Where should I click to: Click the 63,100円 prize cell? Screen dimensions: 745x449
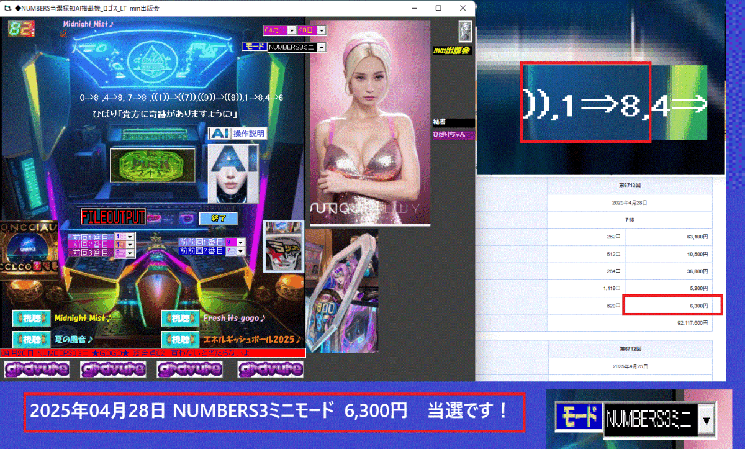[x=669, y=237]
